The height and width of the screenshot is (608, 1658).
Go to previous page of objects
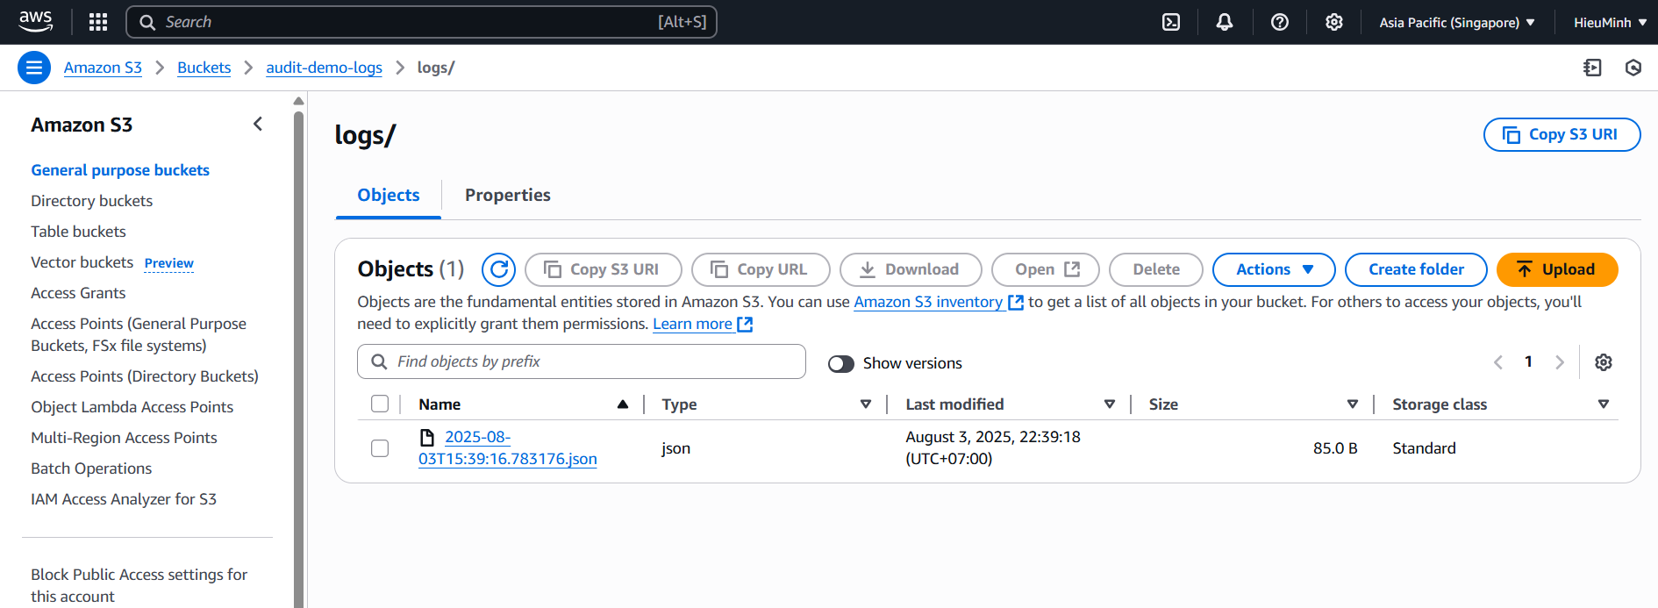click(1498, 362)
